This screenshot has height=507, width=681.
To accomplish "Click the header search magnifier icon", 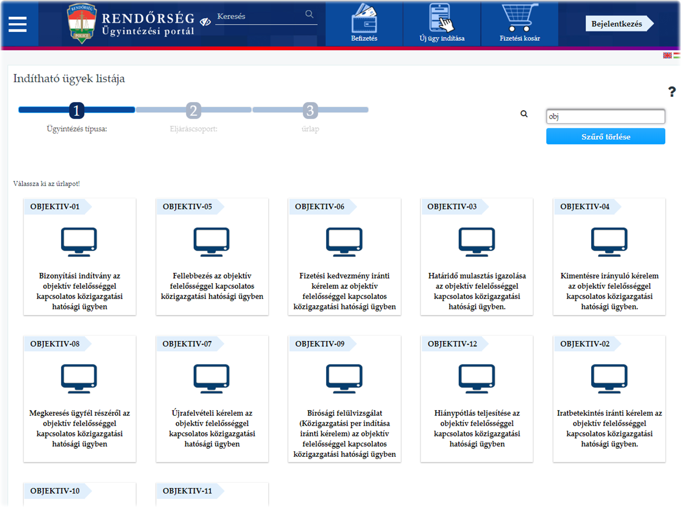I will click(x=309, y=14).
